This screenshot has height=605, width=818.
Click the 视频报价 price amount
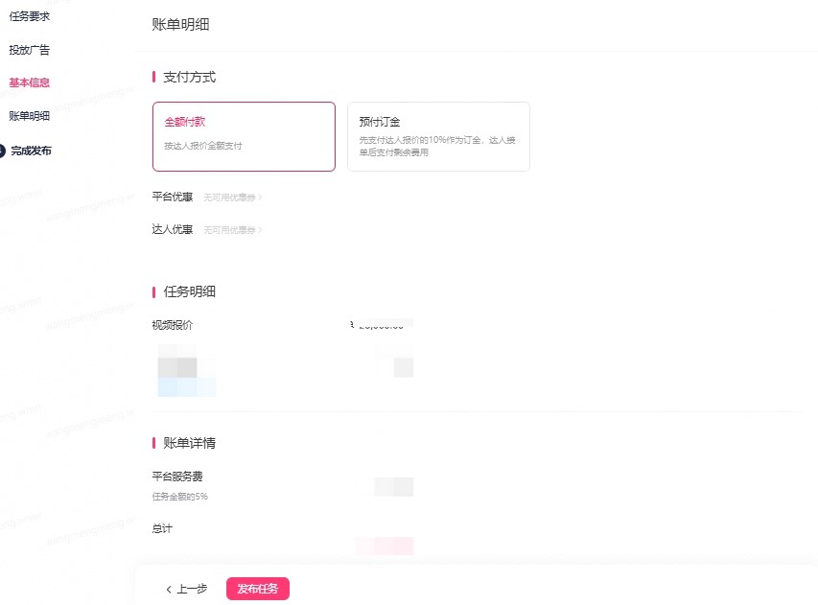click(x=382, y=324)
